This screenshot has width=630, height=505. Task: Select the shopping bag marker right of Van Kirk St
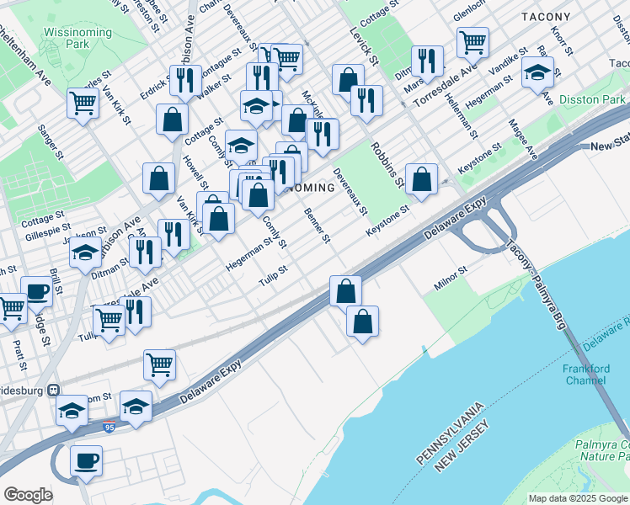[219, 220]
